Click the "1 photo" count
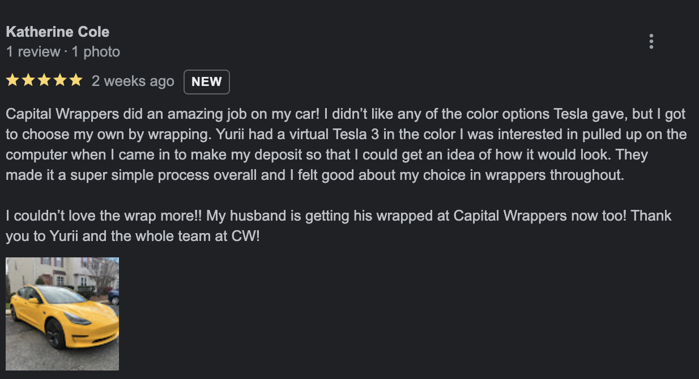Image resolution: width=699 pixels, height=379 pixels. click(96, 52)
